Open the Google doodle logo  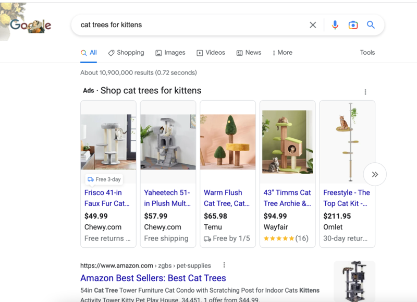pos(30,25)
